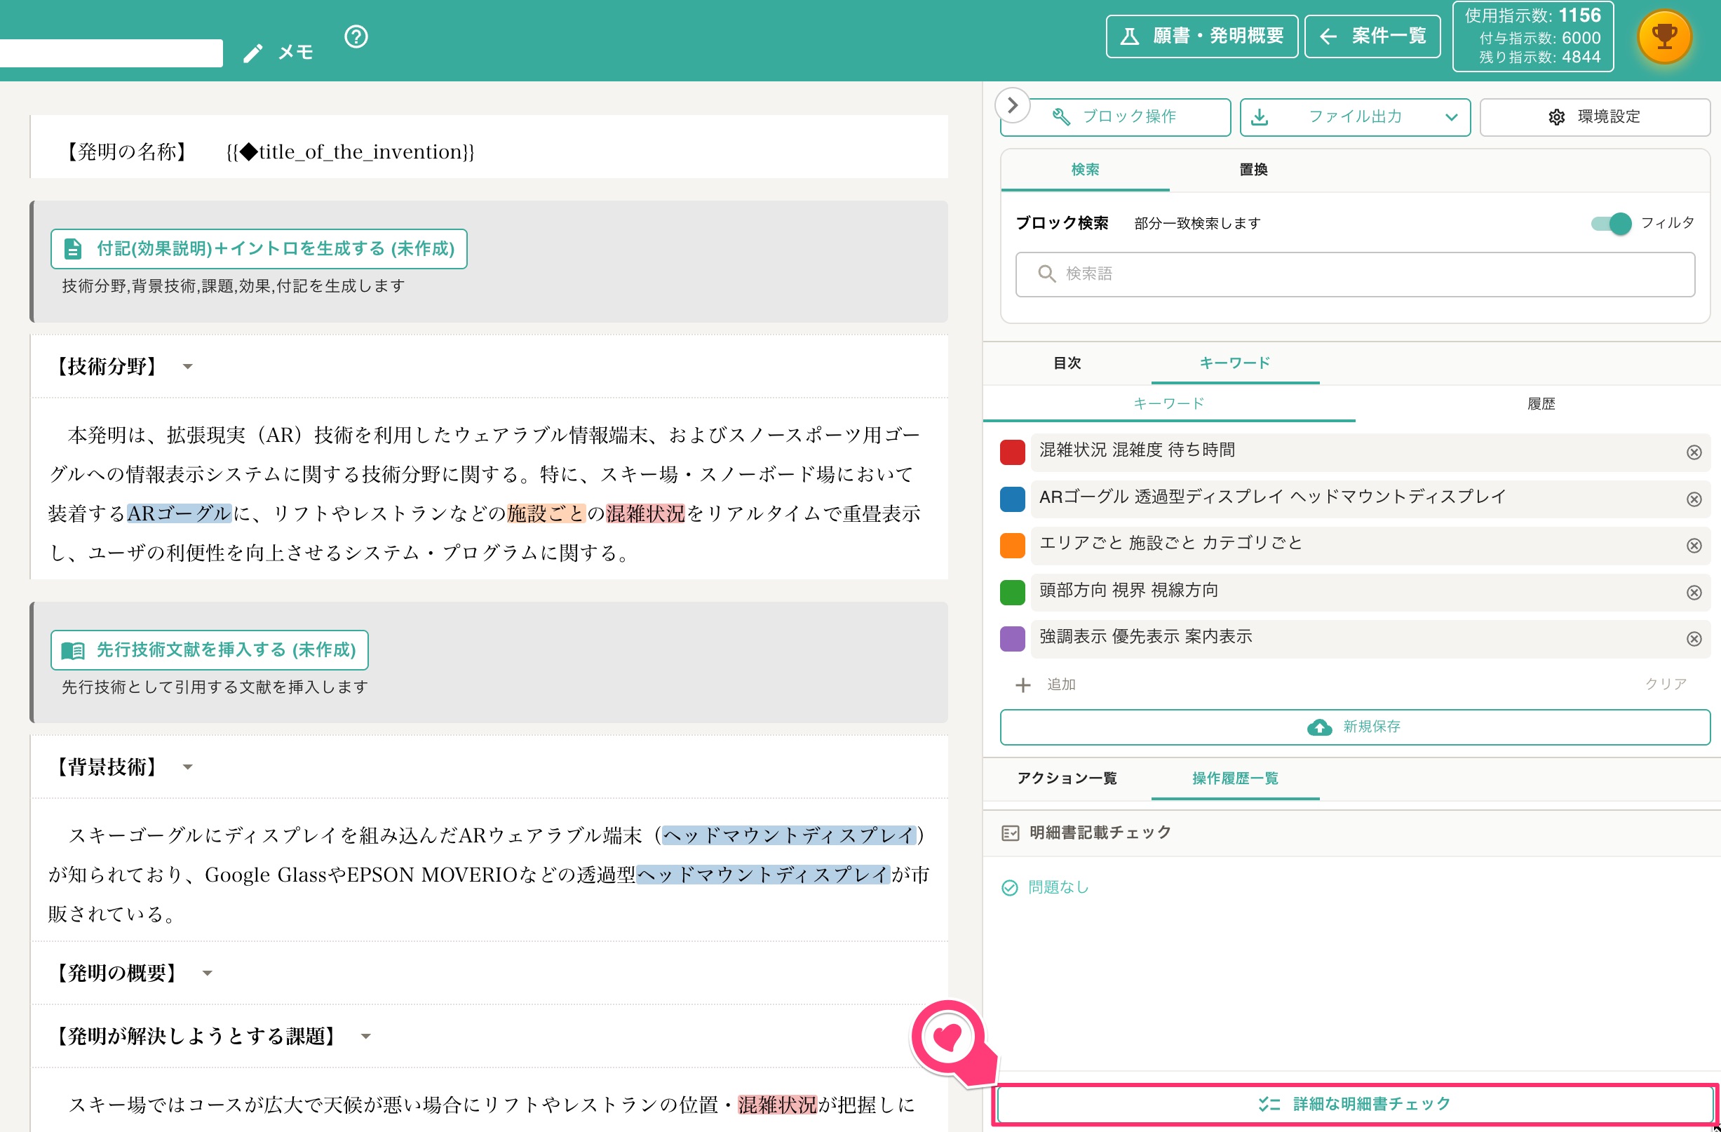
Task: Expand the 【技術分野】 section arrow
Action: (x=188, y=367)
